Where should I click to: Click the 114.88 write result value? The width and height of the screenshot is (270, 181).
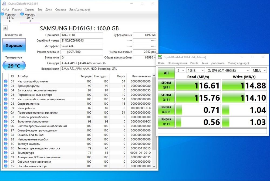coord(253,86)
